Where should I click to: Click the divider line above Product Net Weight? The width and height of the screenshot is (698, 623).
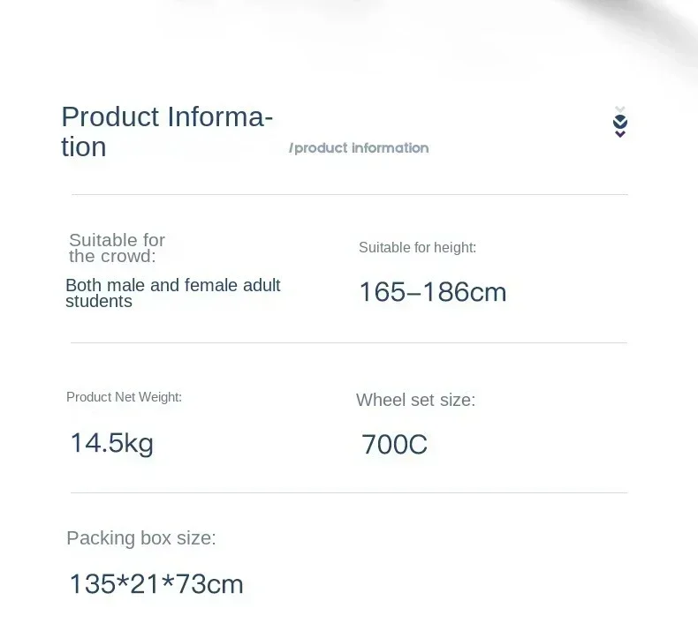point(349,342)
